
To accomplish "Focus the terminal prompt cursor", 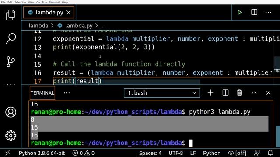I will [191, 143].
